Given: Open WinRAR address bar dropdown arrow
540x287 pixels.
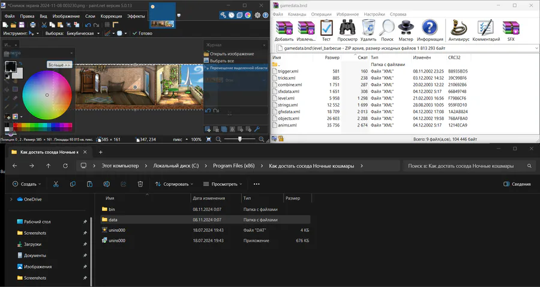Looking at the screenshot, I should [536, 49].
